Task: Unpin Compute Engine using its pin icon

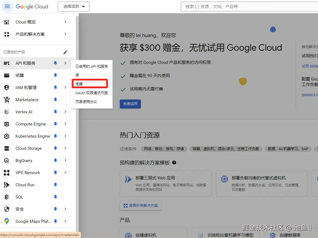Action: point(55,124)
